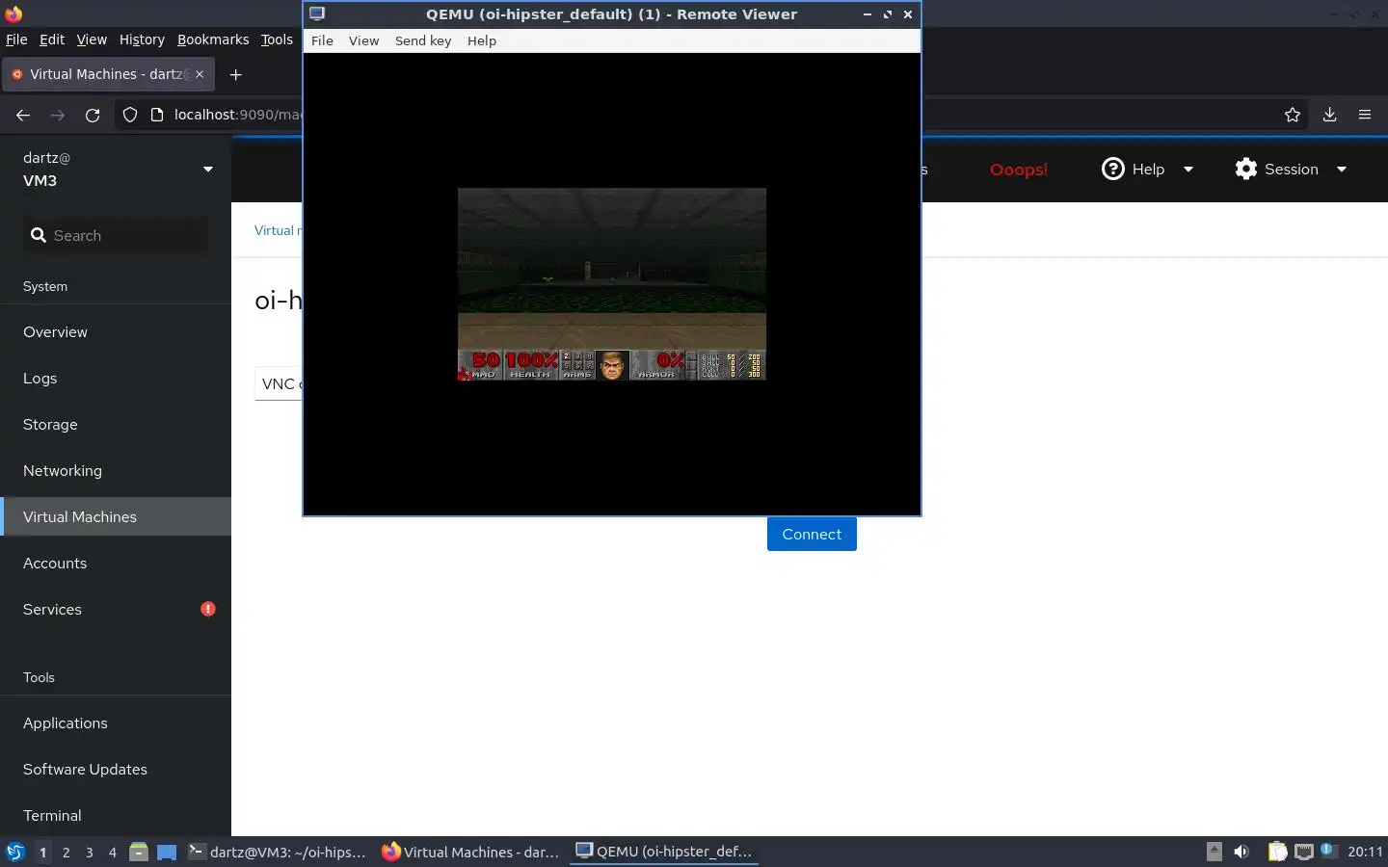Open Terminal in Cockpit sidebar

[116, 815]
